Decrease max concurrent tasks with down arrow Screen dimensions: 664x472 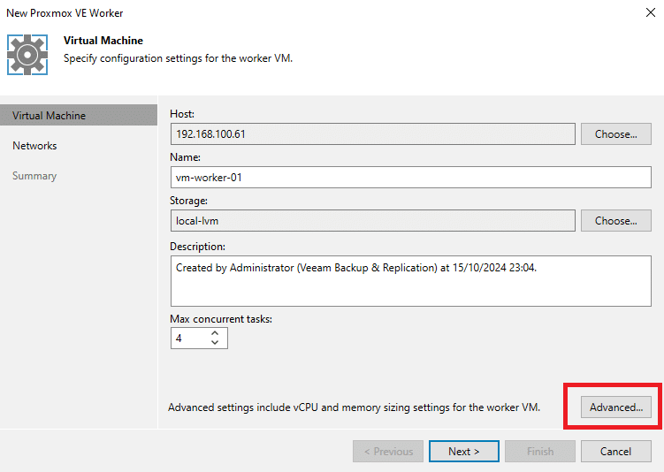pyautogui.click(x=215, y=342)
